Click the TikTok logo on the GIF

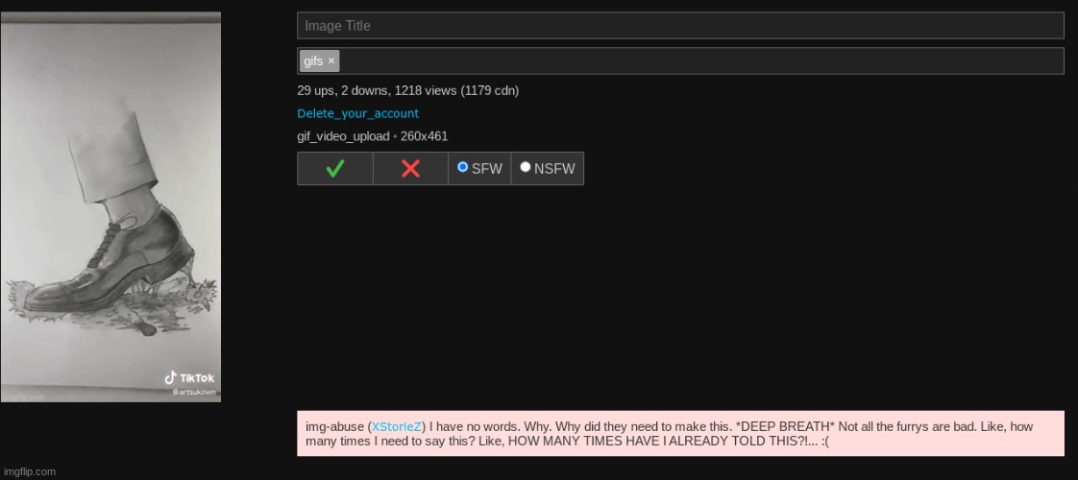coord(189,377)
